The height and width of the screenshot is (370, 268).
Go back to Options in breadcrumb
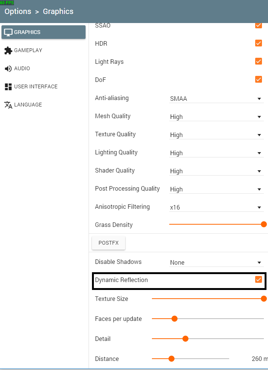[18, 11]
